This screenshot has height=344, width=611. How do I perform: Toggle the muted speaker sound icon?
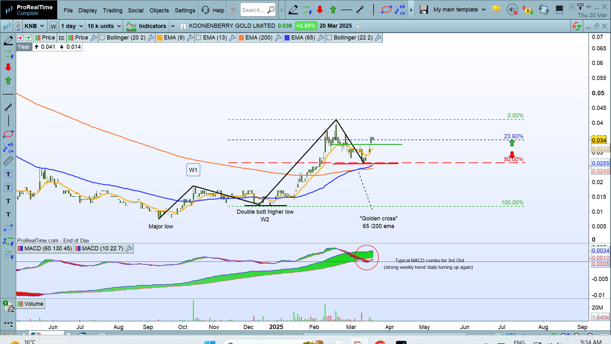click(x=512, y=10)
